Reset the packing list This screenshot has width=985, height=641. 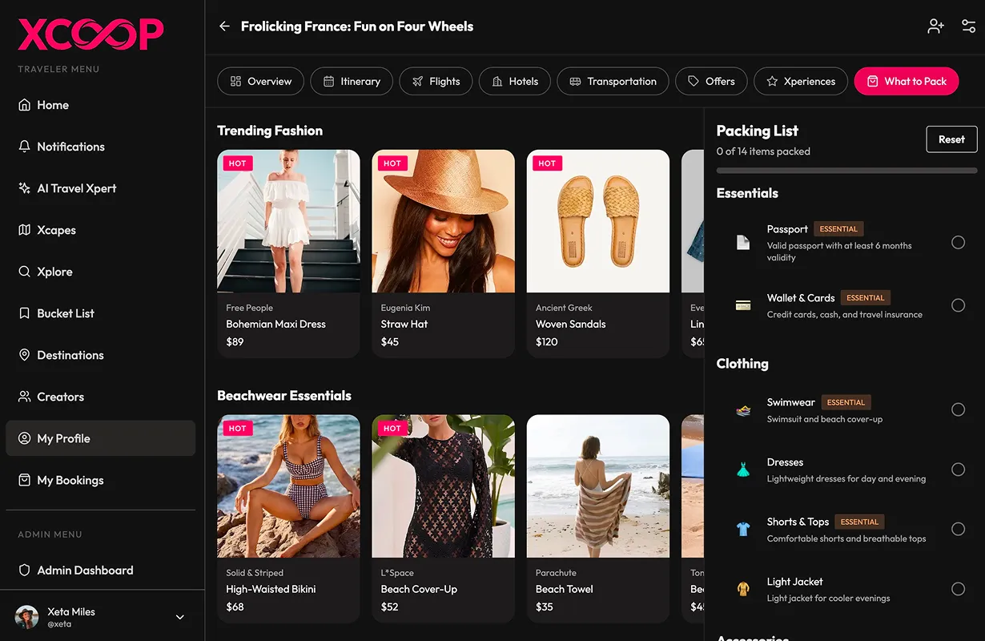pyautogui.click(x=951, y=139)
